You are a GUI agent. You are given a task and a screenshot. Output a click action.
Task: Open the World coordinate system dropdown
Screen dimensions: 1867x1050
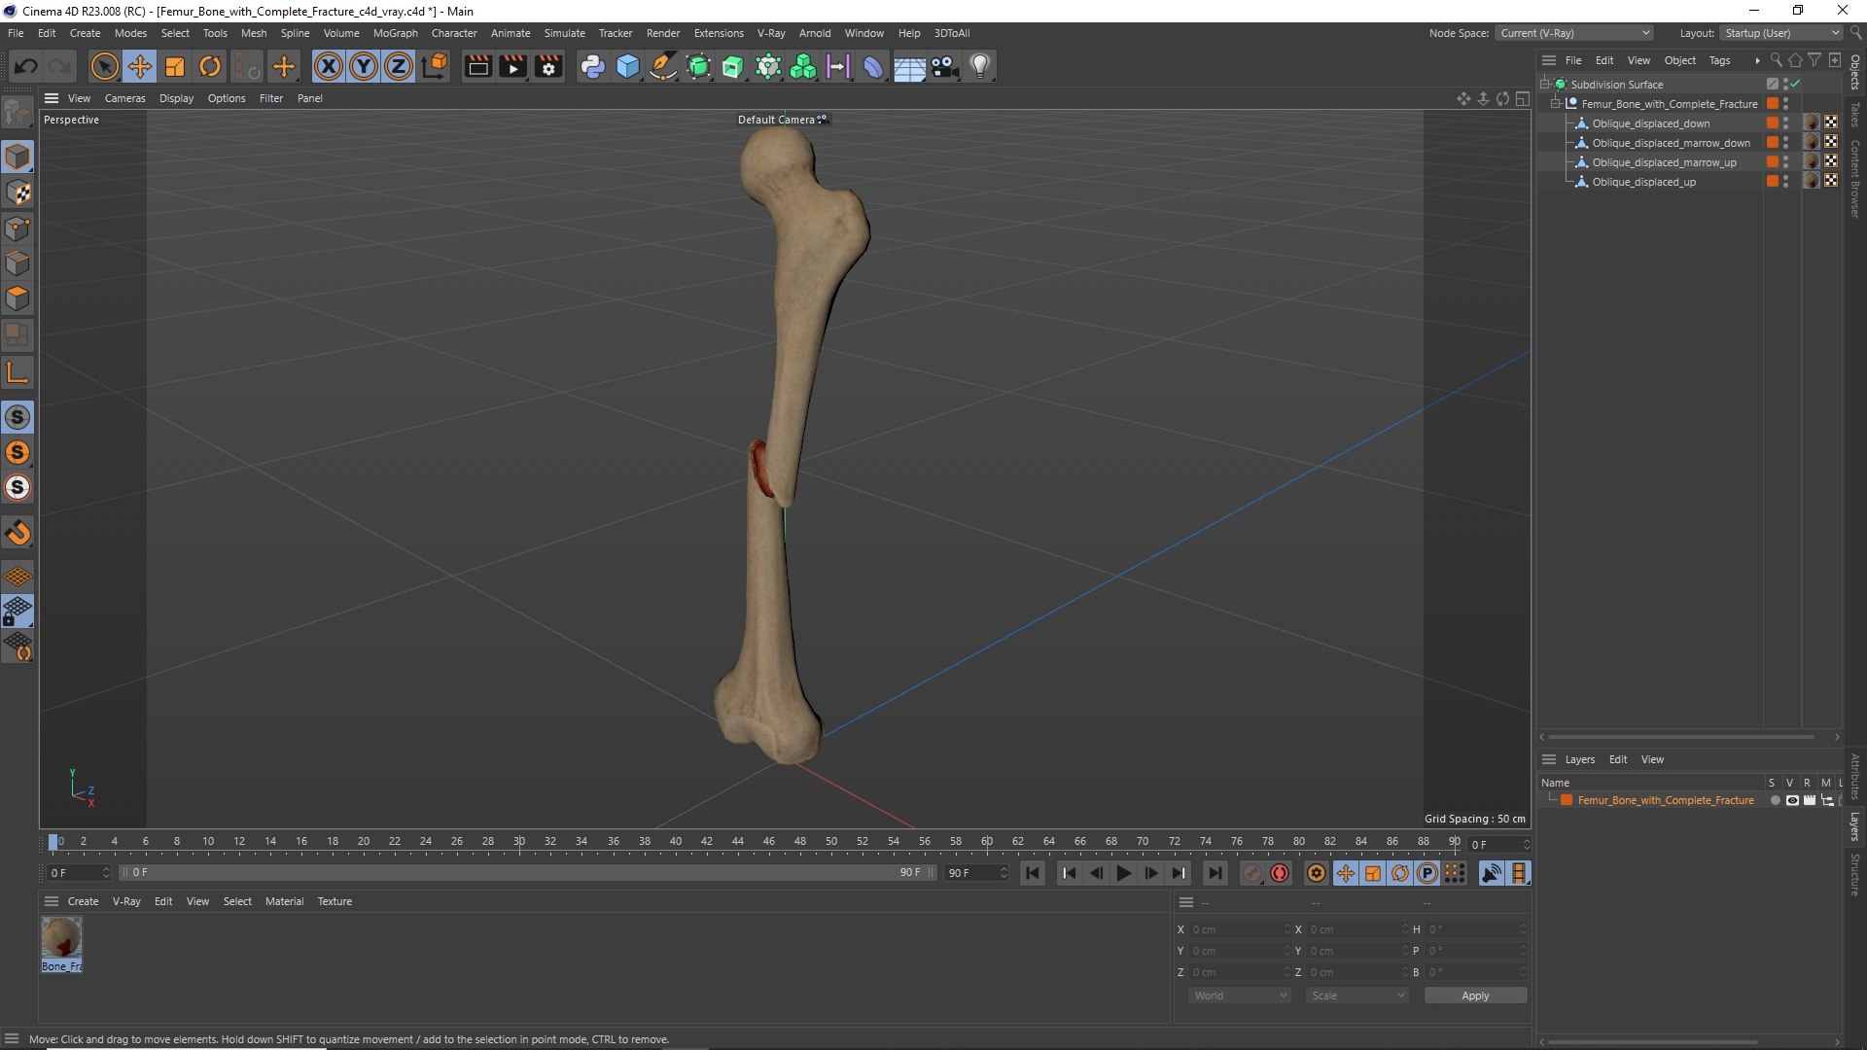coord(1239,996)
